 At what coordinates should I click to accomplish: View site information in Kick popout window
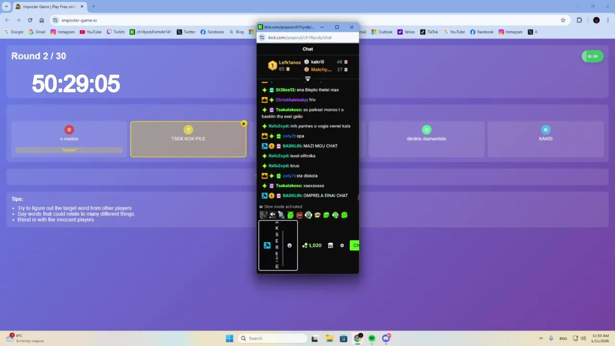tap(262, 37)
